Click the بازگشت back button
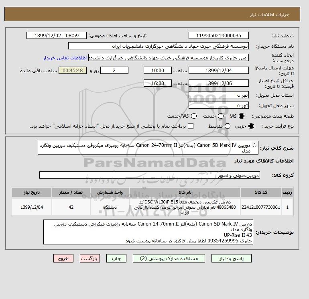This screenshot has width=309, height=299. pyautogui.click(x=90, y=258)
